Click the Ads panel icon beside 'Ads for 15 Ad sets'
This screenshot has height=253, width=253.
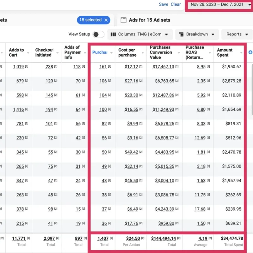[123, 20]
